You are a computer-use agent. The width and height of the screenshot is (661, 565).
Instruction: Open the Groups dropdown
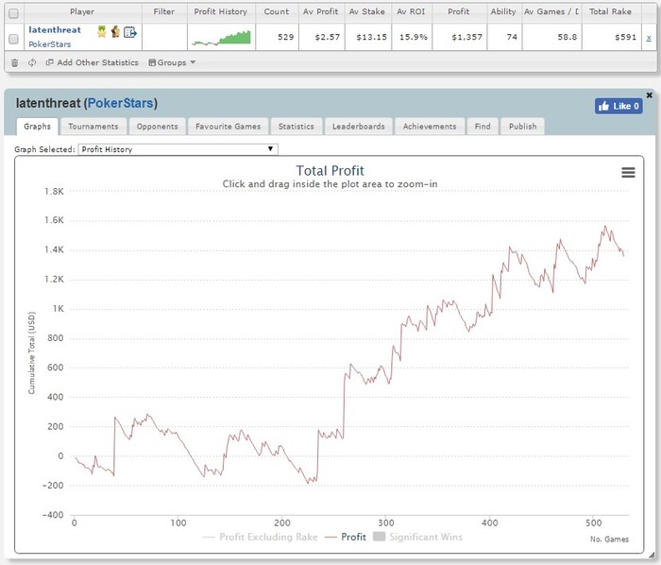coord(172,62)
